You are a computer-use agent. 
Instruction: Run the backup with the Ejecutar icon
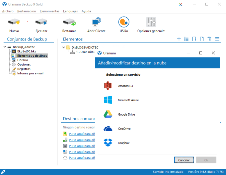41,22
